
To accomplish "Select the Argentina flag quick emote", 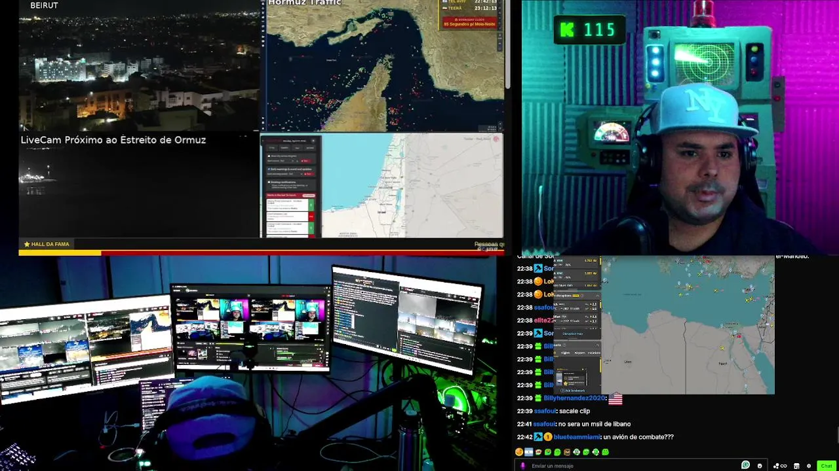I will point(528,452).
